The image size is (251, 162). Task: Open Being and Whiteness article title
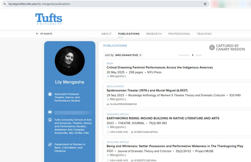tap(175, 146)
